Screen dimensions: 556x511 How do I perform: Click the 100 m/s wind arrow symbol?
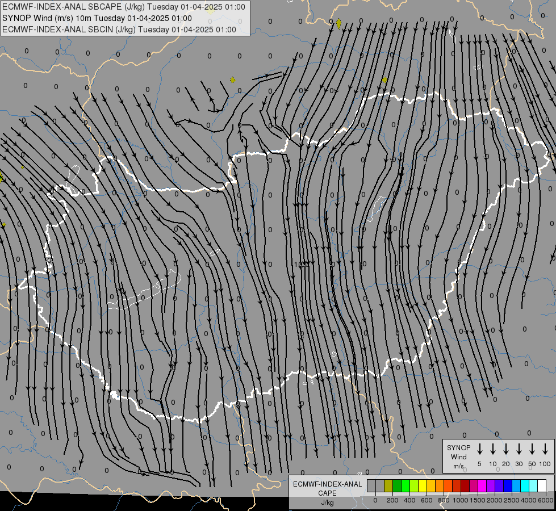[545, 449]
